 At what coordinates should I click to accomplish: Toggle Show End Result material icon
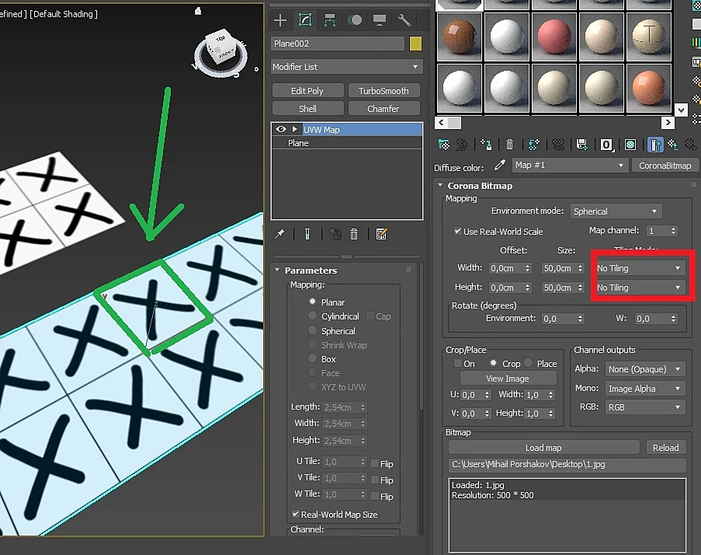[x=655, y=145]
